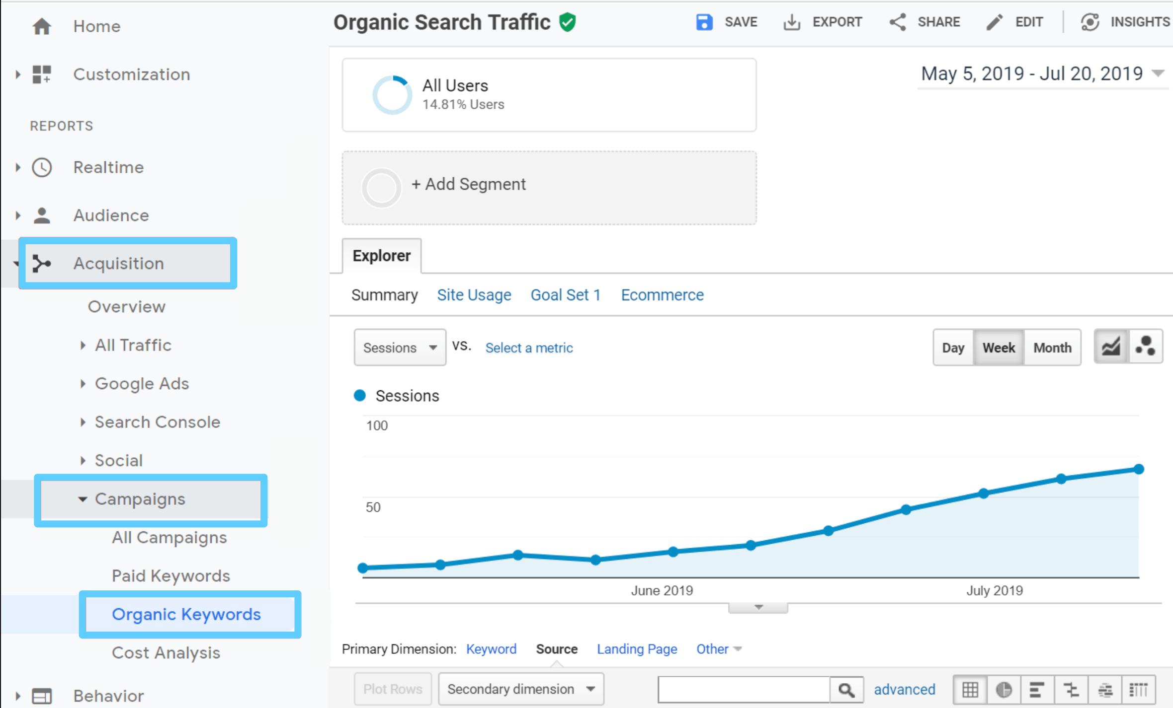Click the All Users donut indicator

(x=392, y=95)
